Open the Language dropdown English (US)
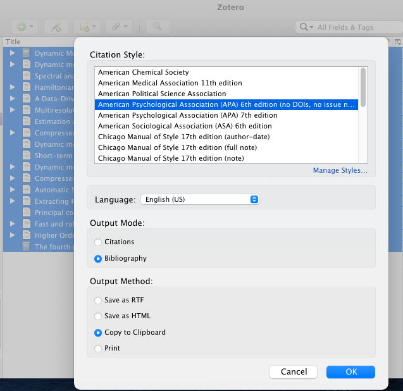Image resolution: width=403 pixels, height=391 pixels. [200, 199]
